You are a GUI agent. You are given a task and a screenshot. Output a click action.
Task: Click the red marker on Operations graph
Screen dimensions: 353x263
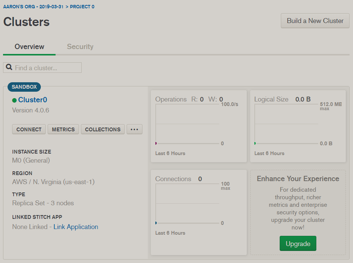pyautogui.click(x=156, y=143)
